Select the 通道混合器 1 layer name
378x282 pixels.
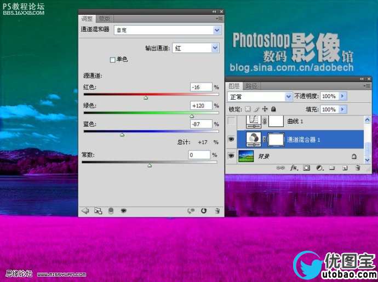click(303, 140)
